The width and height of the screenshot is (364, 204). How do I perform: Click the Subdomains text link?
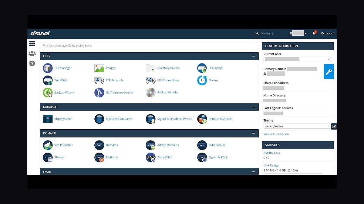(217, 145)
